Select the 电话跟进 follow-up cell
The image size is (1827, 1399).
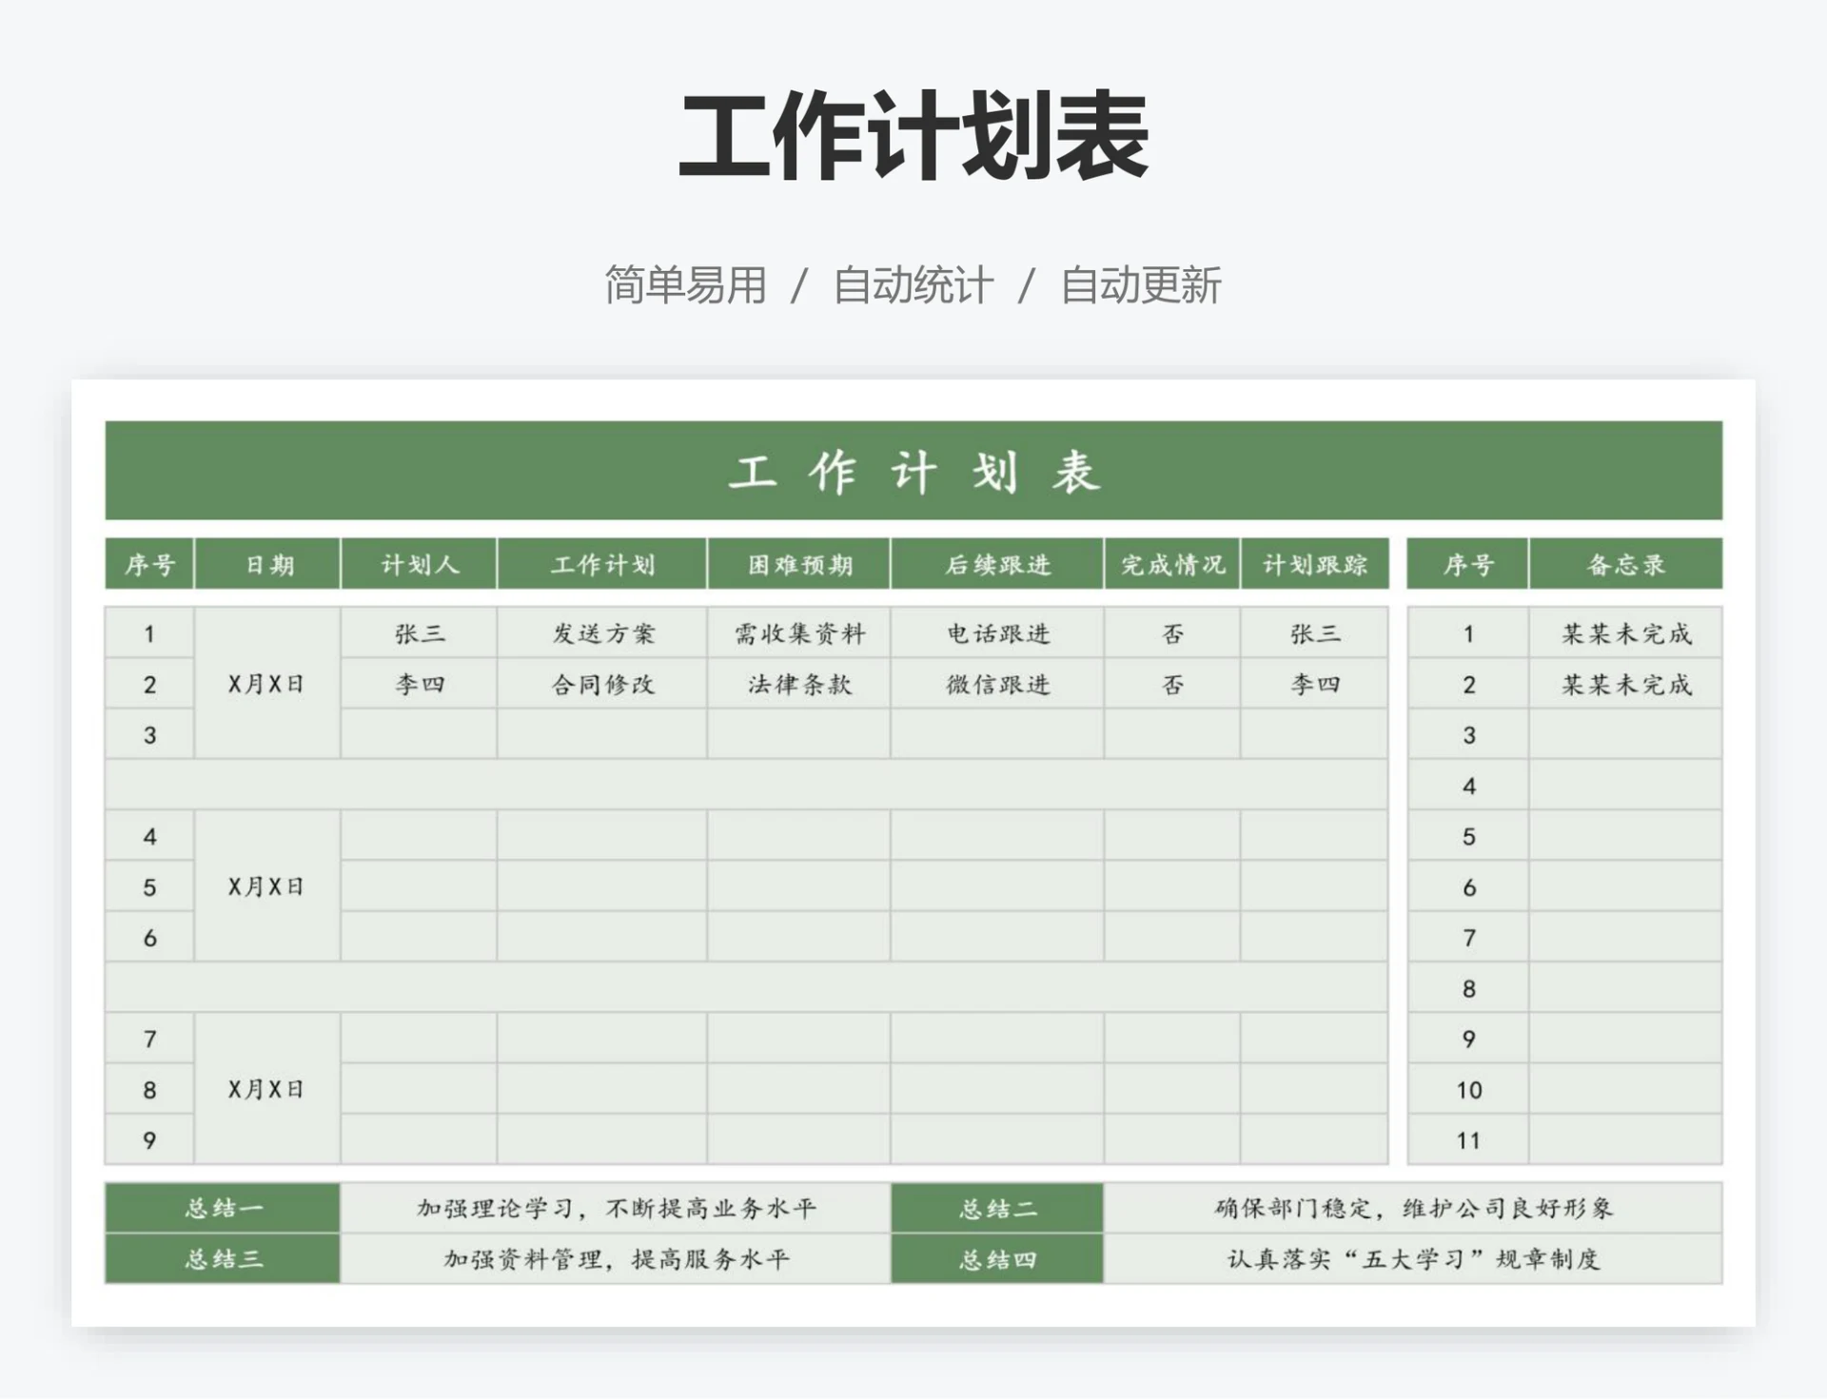995,632
